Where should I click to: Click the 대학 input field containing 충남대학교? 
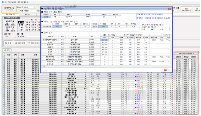29,36
